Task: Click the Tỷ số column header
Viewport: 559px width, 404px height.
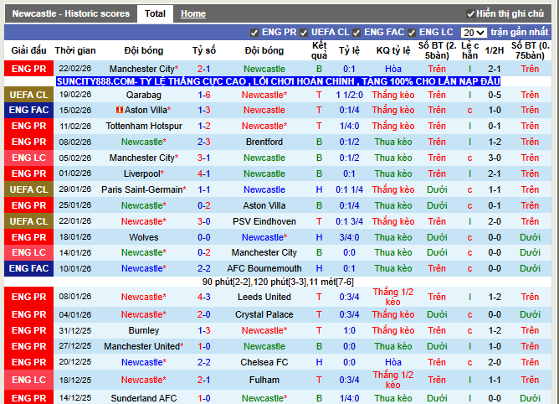Action: point(204,50)
